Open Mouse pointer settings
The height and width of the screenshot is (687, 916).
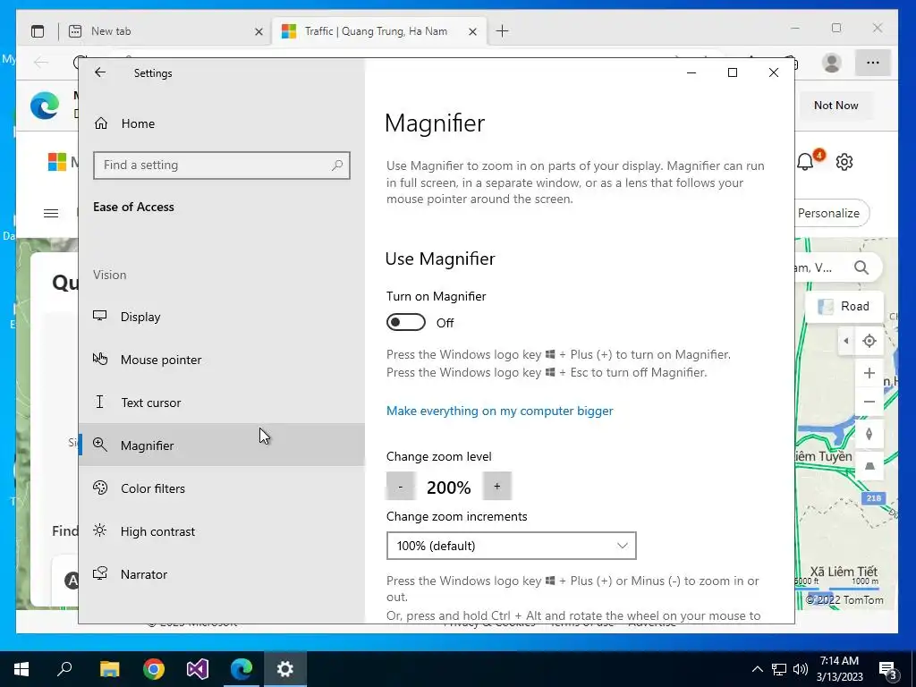click(x=222, y=360)
